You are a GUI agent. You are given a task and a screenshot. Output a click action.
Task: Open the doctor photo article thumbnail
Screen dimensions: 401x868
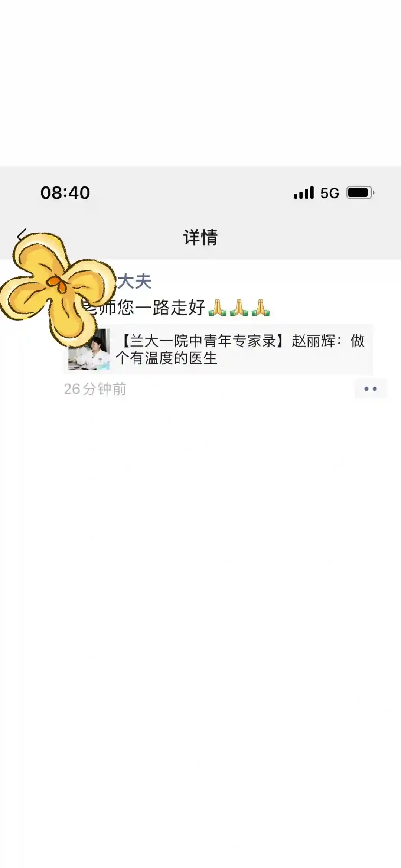pos(89,349)
